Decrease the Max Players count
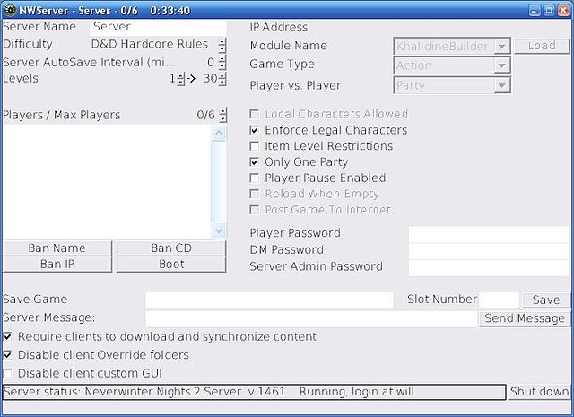Viewport: 574px width, 417px height. tap(222, 118)
